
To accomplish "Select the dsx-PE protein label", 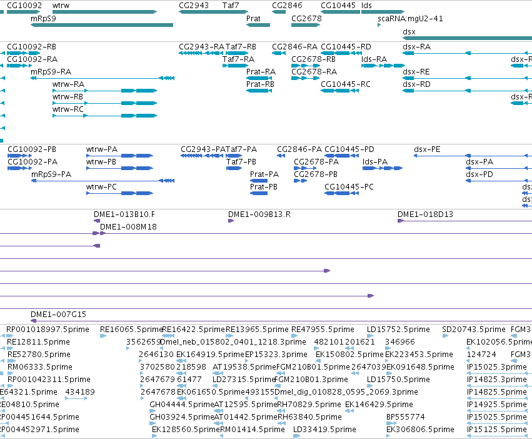I will 427,149.
